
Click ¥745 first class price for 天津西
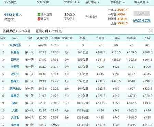click(x=116, y=117)
